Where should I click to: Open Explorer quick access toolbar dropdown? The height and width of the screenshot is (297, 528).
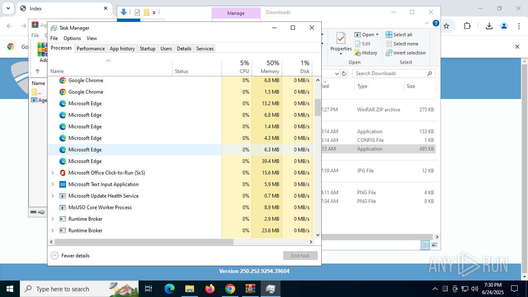154,12
